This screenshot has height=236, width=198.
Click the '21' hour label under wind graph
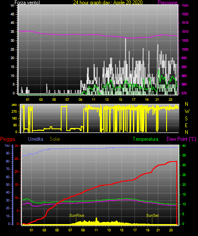157,100
